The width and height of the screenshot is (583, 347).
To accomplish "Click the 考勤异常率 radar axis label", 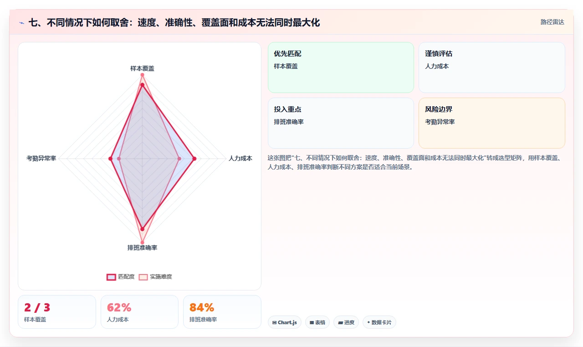I will coord(41,159).
